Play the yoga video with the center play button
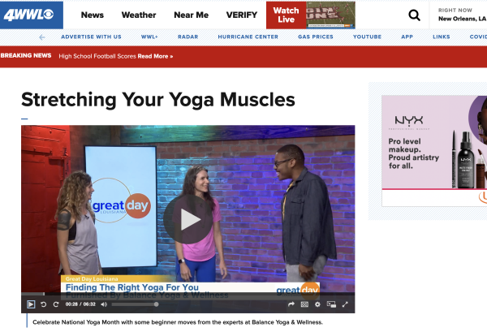This screenshot has height=332, width=487. [x=188, y=219]
